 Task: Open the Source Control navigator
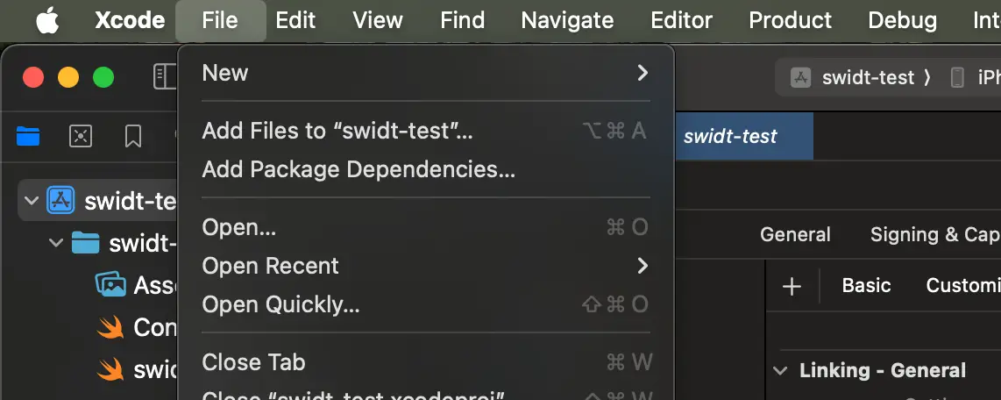81,136
